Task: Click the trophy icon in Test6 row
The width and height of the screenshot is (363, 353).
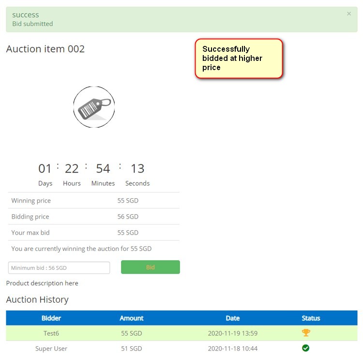Action: tap(306, 333)
